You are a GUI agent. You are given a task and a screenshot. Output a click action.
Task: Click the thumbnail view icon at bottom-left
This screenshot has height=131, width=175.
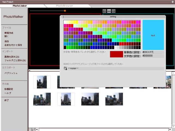(x=30, y=129)
